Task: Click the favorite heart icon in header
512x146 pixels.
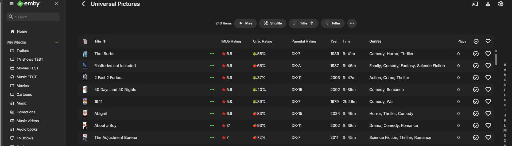Action: (488, 41)
